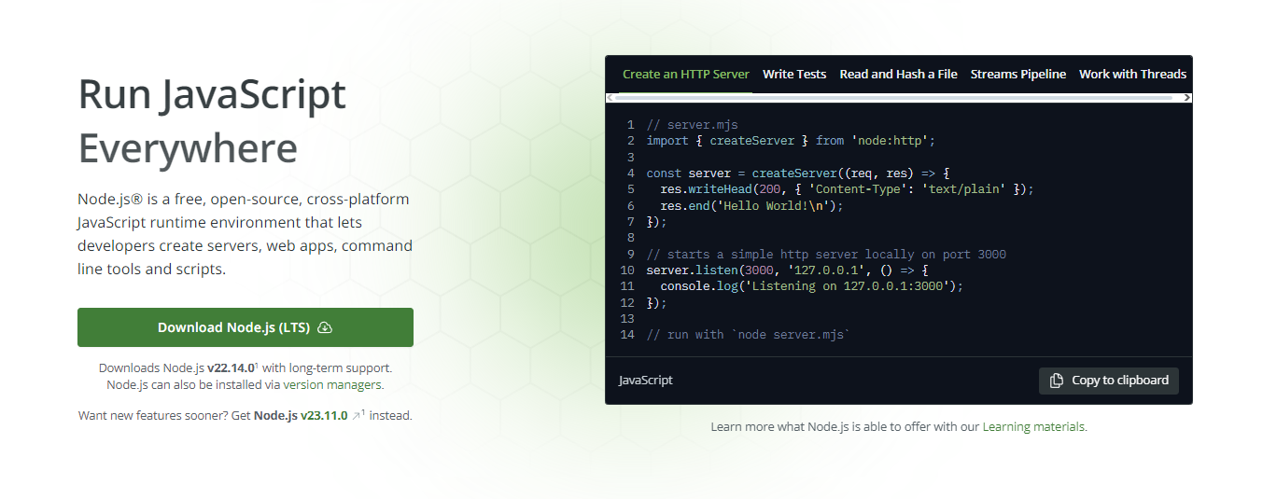Click the '// run with node server.mjs' line
Viewport: 1263px width, 499px height.
tap(749, 335)
